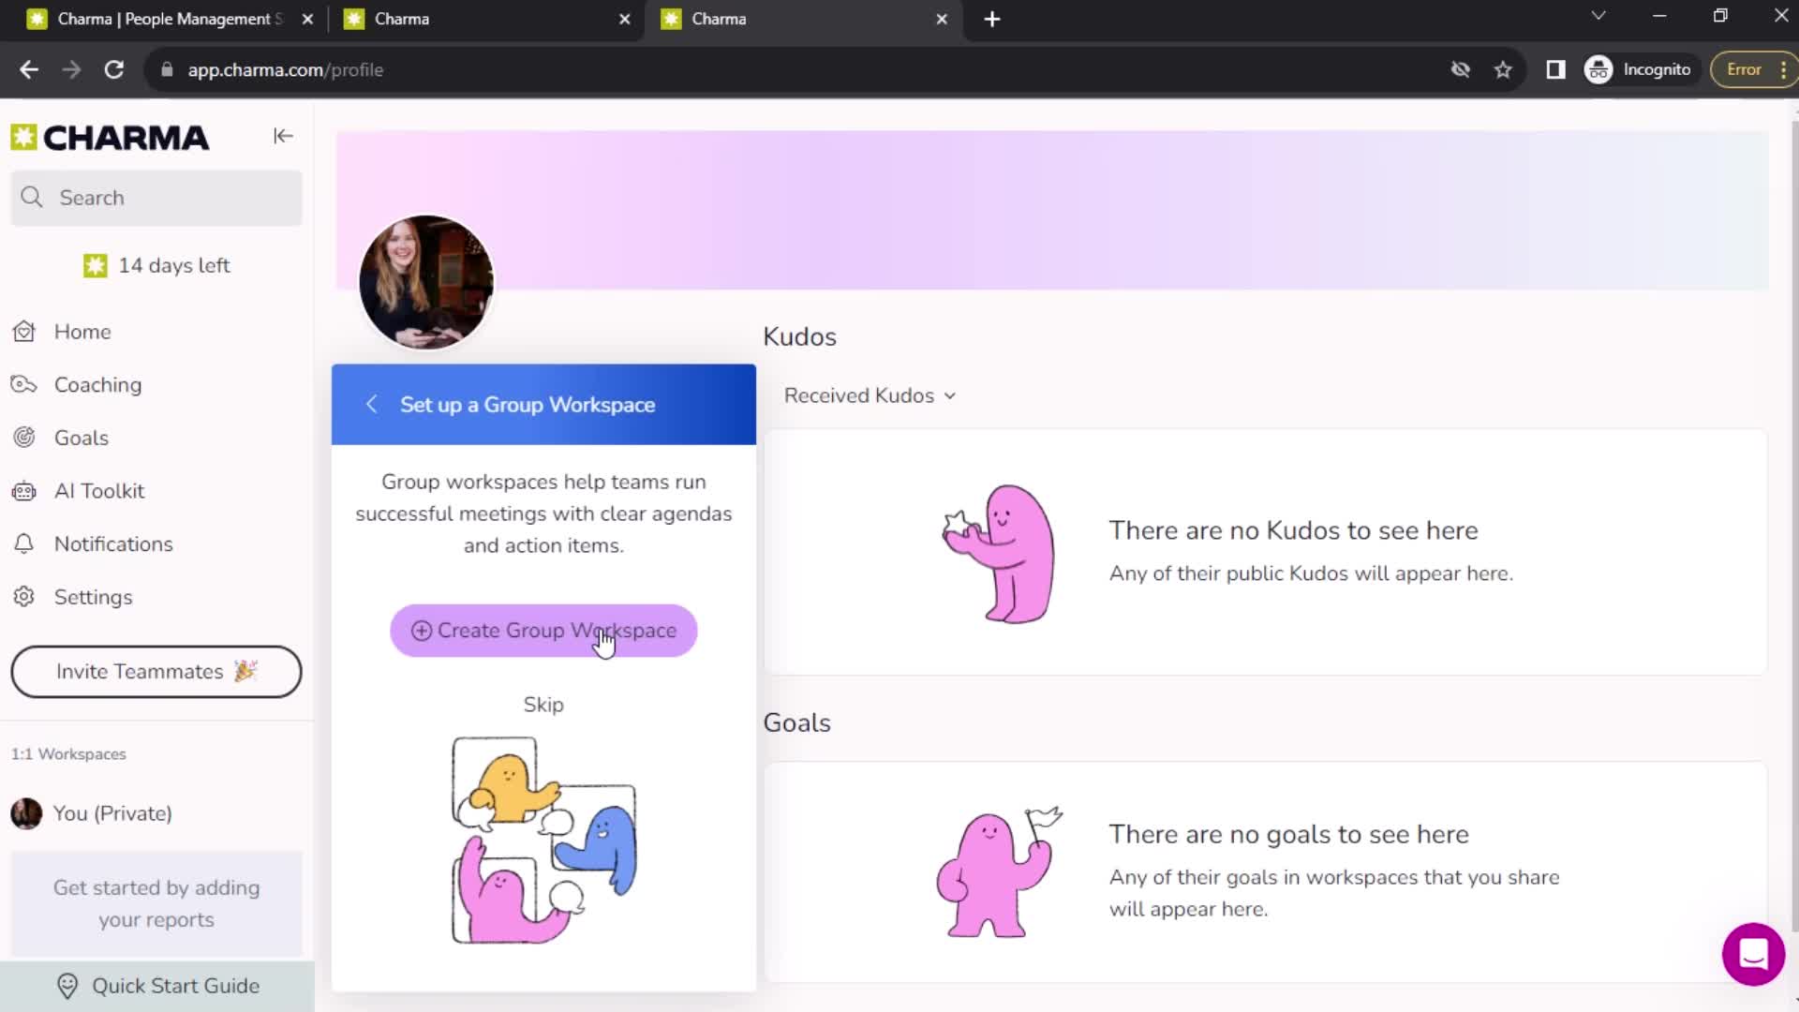Viewport: 1799px width, 1012px height.
Task: Click the collapse sidebar arrow icon
Action: pos(283,136)
